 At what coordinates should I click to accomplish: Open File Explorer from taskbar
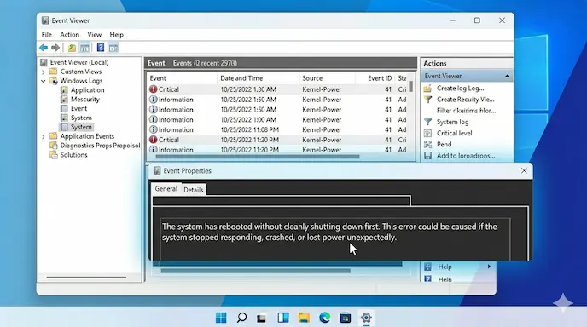point(304,318)
